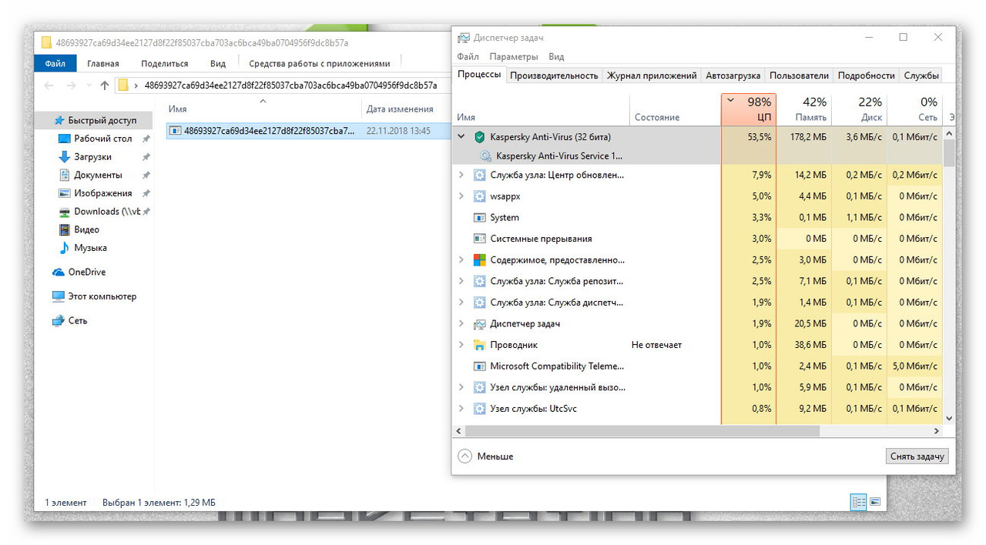Click the Microsoft Compatibility Telemetry icon
986x545 pixels.
480,366
